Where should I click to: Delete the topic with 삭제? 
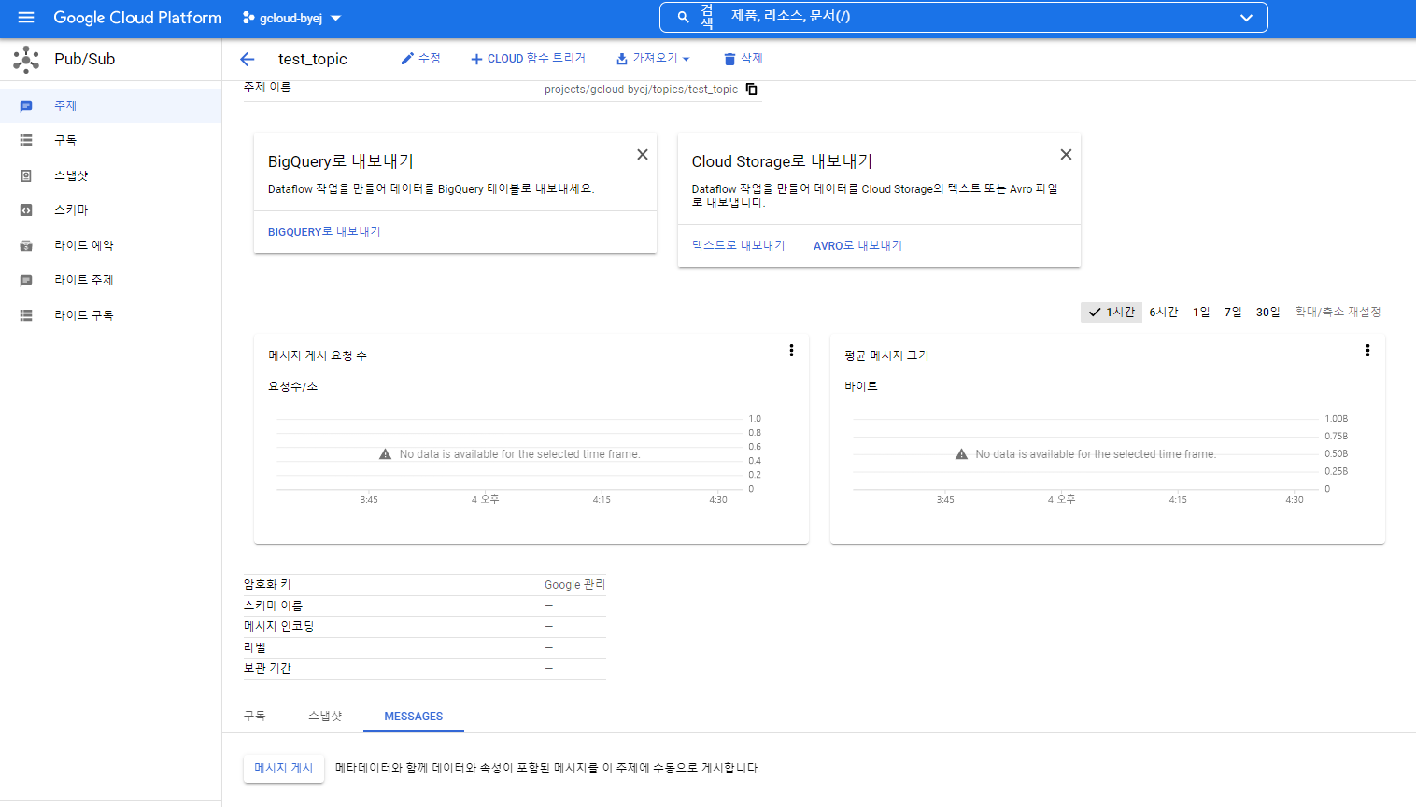[743, 59]
